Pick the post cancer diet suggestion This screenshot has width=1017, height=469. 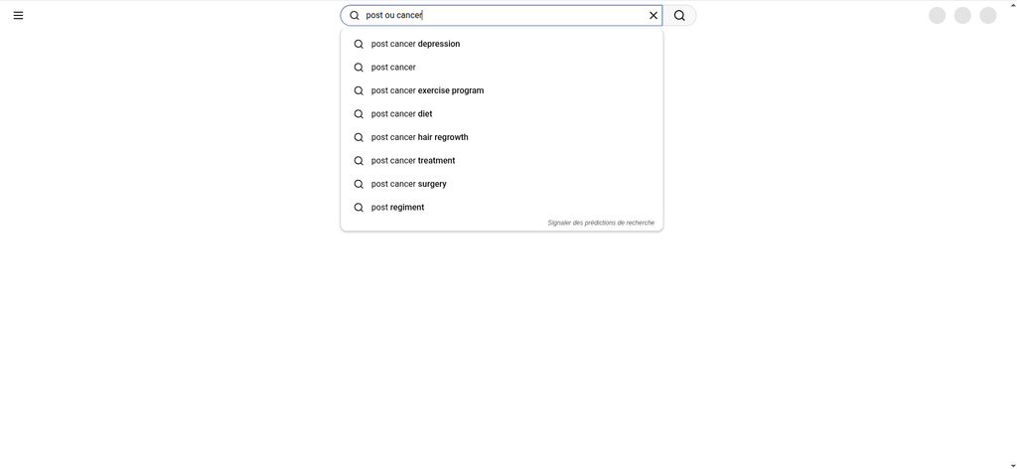click(x=401, y=114)
